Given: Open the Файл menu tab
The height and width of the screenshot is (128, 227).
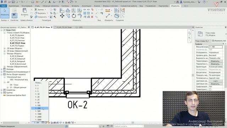Looking at the screenshot, I should pyautogui.click(x=4, y=6).
